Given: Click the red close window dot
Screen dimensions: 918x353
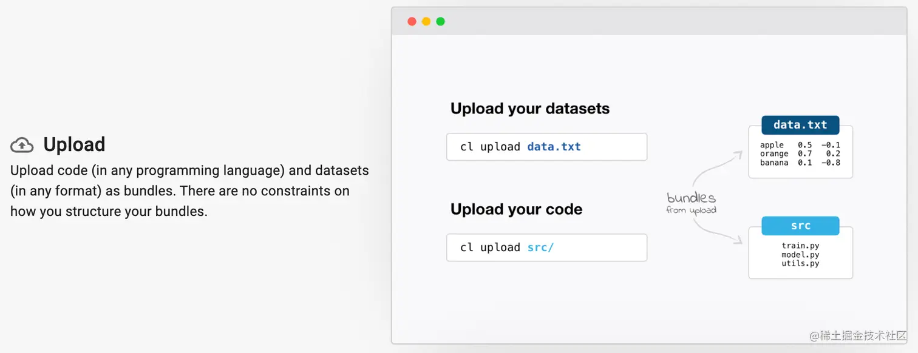Looking at the screenshot, I should pyautogui.click(x=412, y=22).
